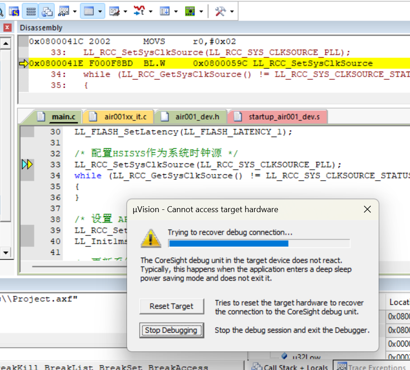Click the MOVS r0,#0x02 disassembly line
Viewport: 410px width, 370px height.
(132, 42)
